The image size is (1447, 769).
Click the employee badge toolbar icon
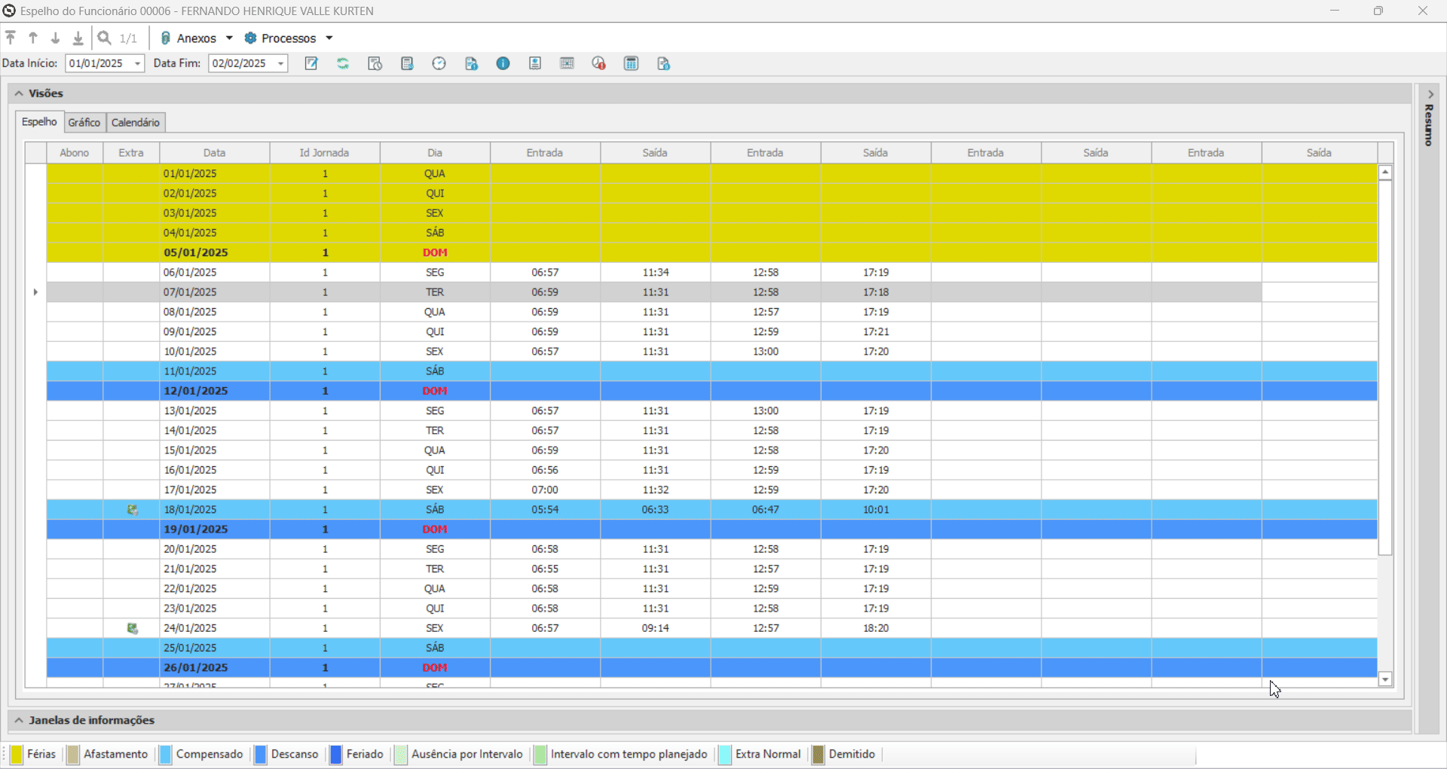(x=535, y=63)
